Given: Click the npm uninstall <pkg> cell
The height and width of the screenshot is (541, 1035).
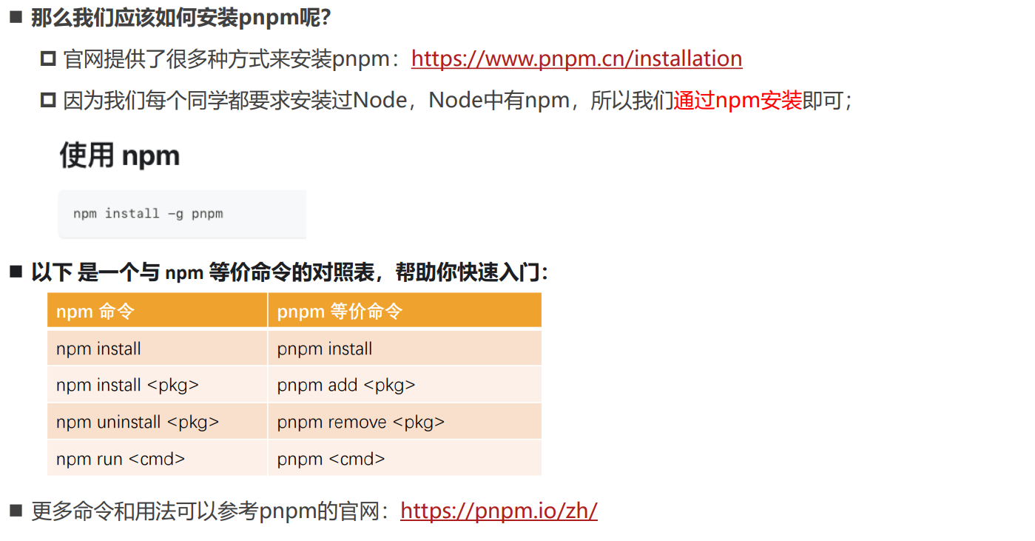Looking at the screenshot, I should point(157,421).
